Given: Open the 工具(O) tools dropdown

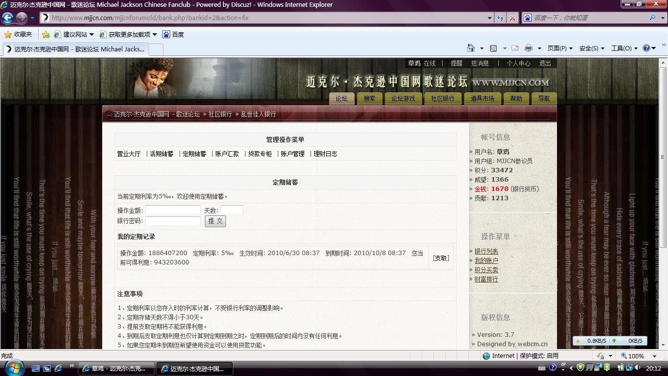Looking at the screenshot, I should 624,48.
